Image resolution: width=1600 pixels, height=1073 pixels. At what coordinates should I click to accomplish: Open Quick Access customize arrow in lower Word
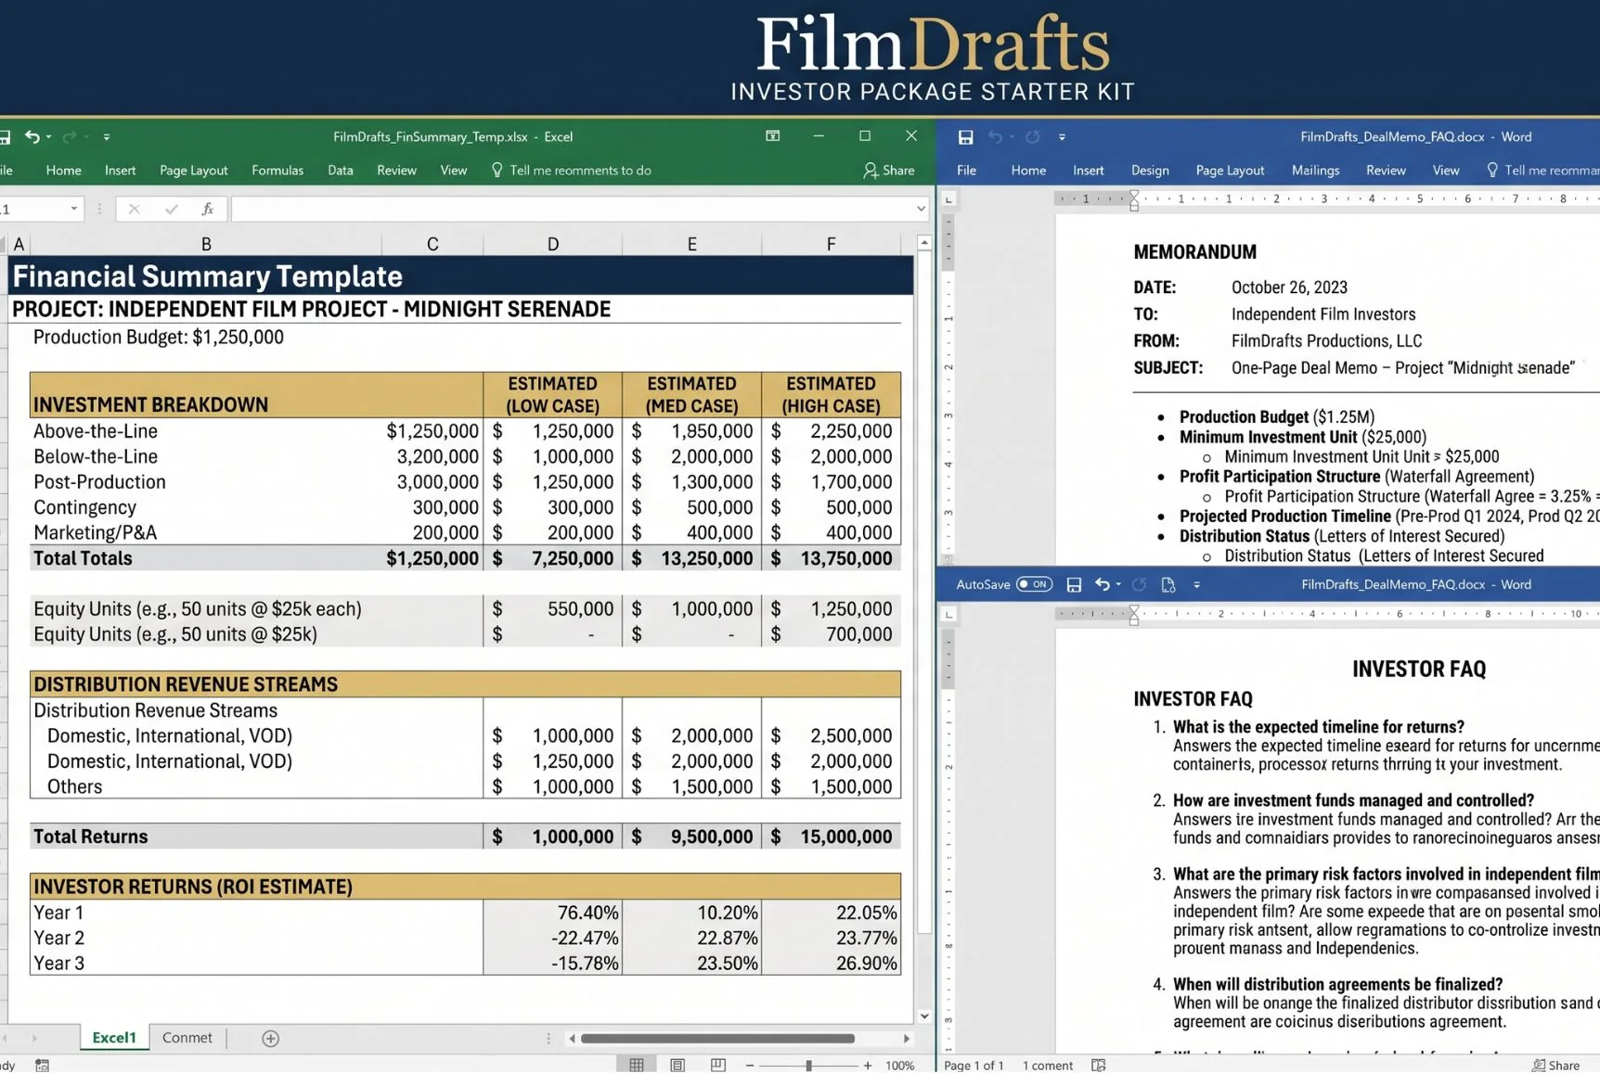pos(1196,585)
